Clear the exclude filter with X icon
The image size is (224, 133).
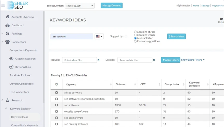(x=154, y=60)
